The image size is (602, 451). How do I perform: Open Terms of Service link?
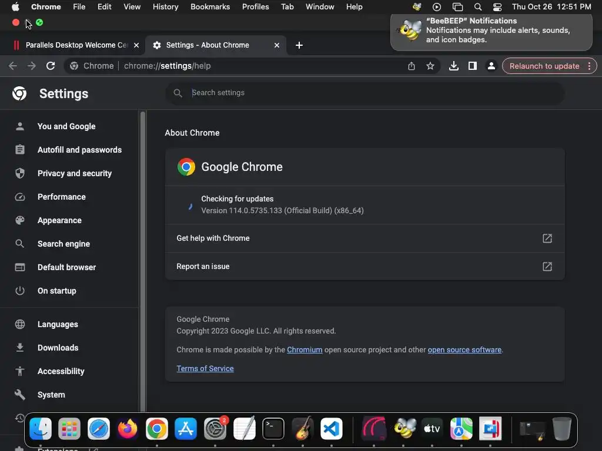[x=205, y=369]
